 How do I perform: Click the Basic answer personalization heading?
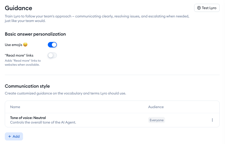tap(35, 34)
